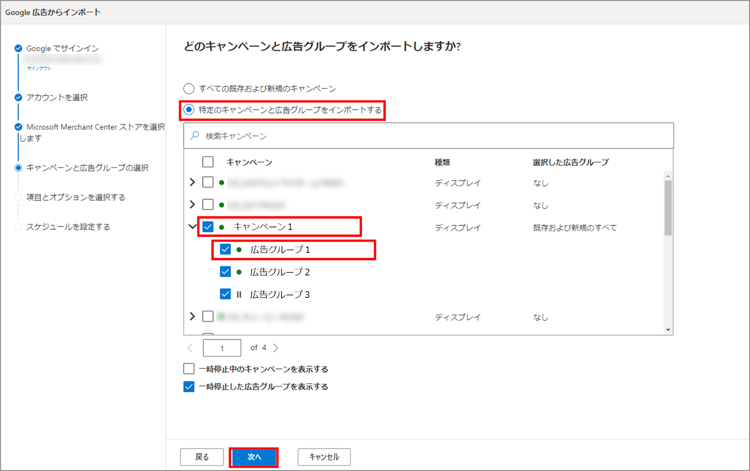Click the campaign list vertical scrollbar thumb
This screenshot has height=471, width=750.
tap(668, 207)
